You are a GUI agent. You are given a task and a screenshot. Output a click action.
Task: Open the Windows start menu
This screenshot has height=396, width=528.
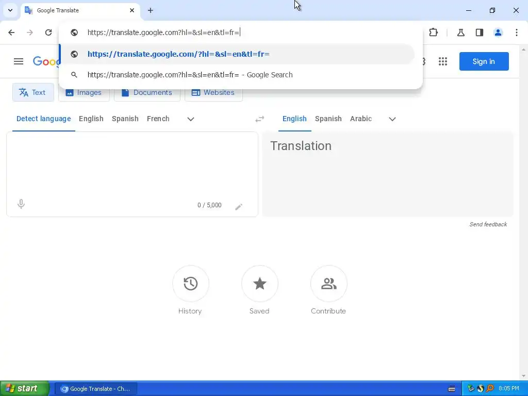coord(25,388)
